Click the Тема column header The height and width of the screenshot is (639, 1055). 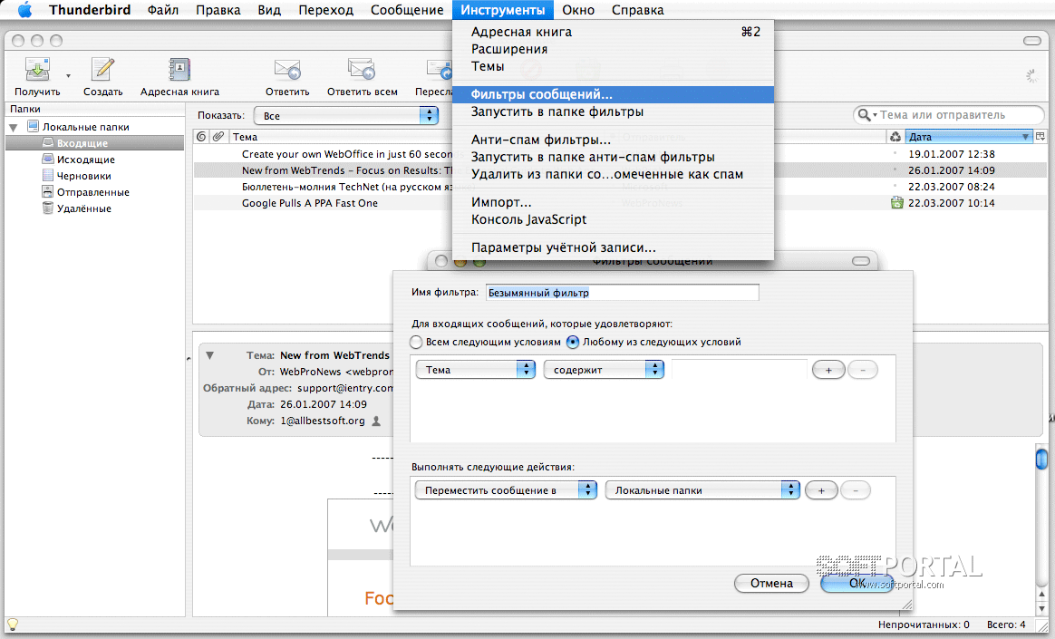pyautogui.click(x=341, y=137)
